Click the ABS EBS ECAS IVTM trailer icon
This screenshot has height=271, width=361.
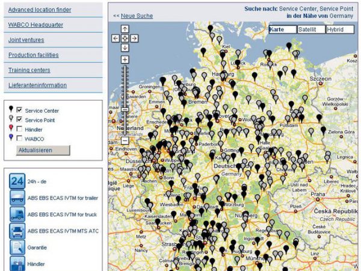[x=17, y=198]
